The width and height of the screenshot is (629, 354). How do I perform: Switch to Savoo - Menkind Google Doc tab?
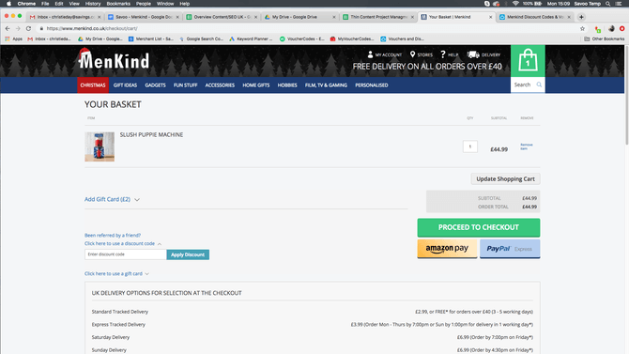click(144, 17)
